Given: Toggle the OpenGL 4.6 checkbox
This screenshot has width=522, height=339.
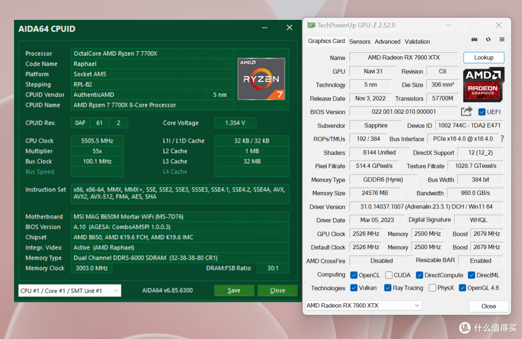Looking at the screenshot, I should click(463, 288).
